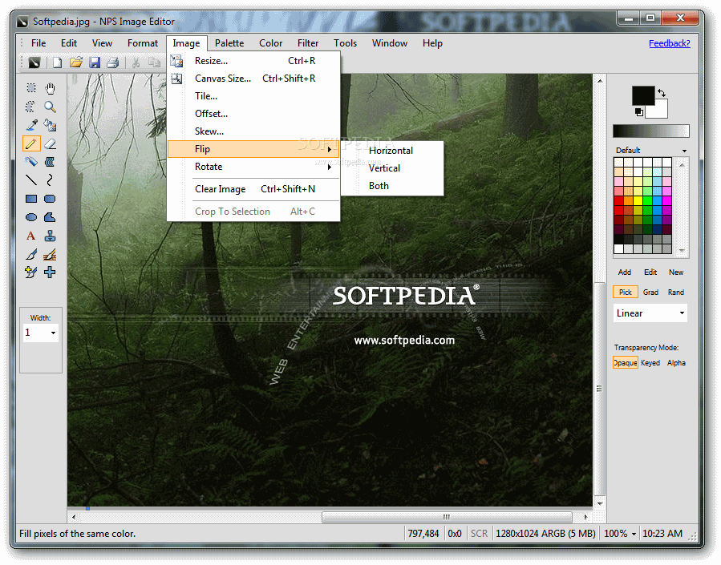
Task: Select the magnifier zoom tool
Action: tap(50, 107)
